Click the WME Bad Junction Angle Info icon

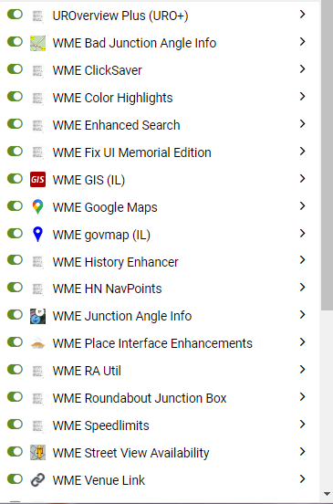click(x=37, y=44)
